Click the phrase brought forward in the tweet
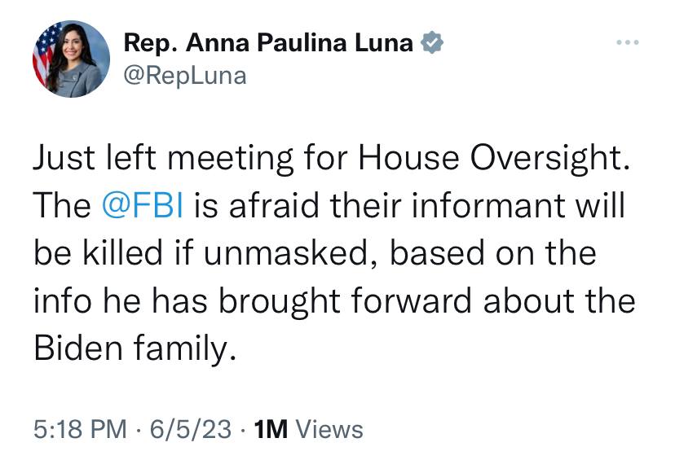This screenshot has height=460, width=675. click(x=346, y=300)
